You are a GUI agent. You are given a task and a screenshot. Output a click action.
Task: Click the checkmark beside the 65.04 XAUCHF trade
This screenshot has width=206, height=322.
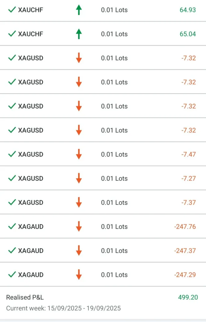[12, 34]
